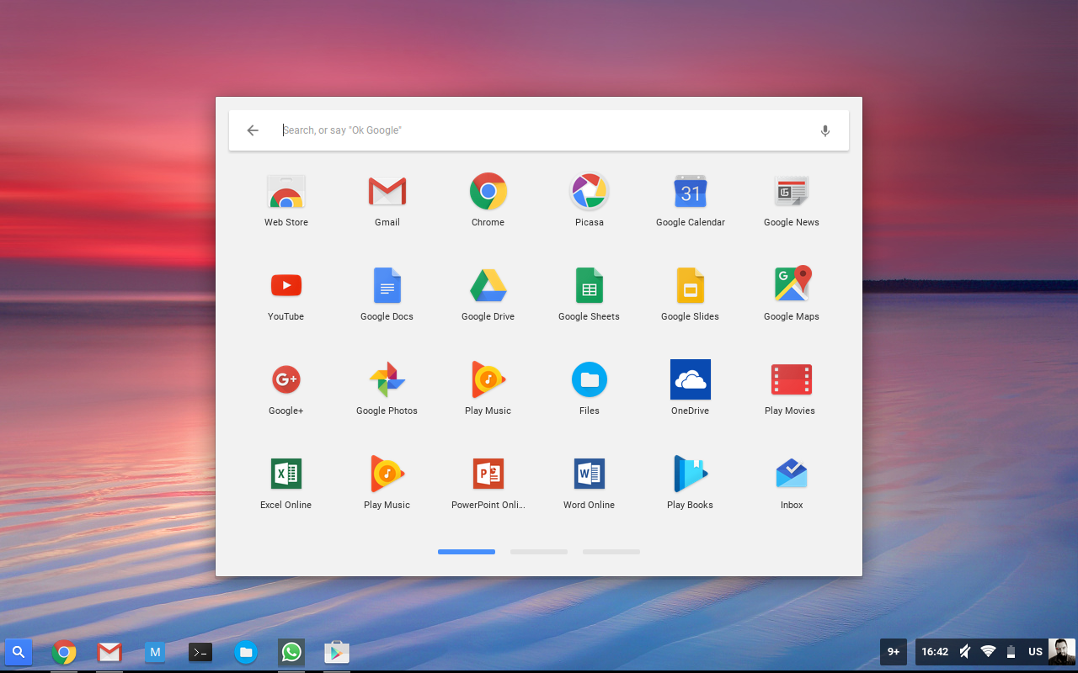
Task: Focus the launcher search field
Action: pos(539,130)
